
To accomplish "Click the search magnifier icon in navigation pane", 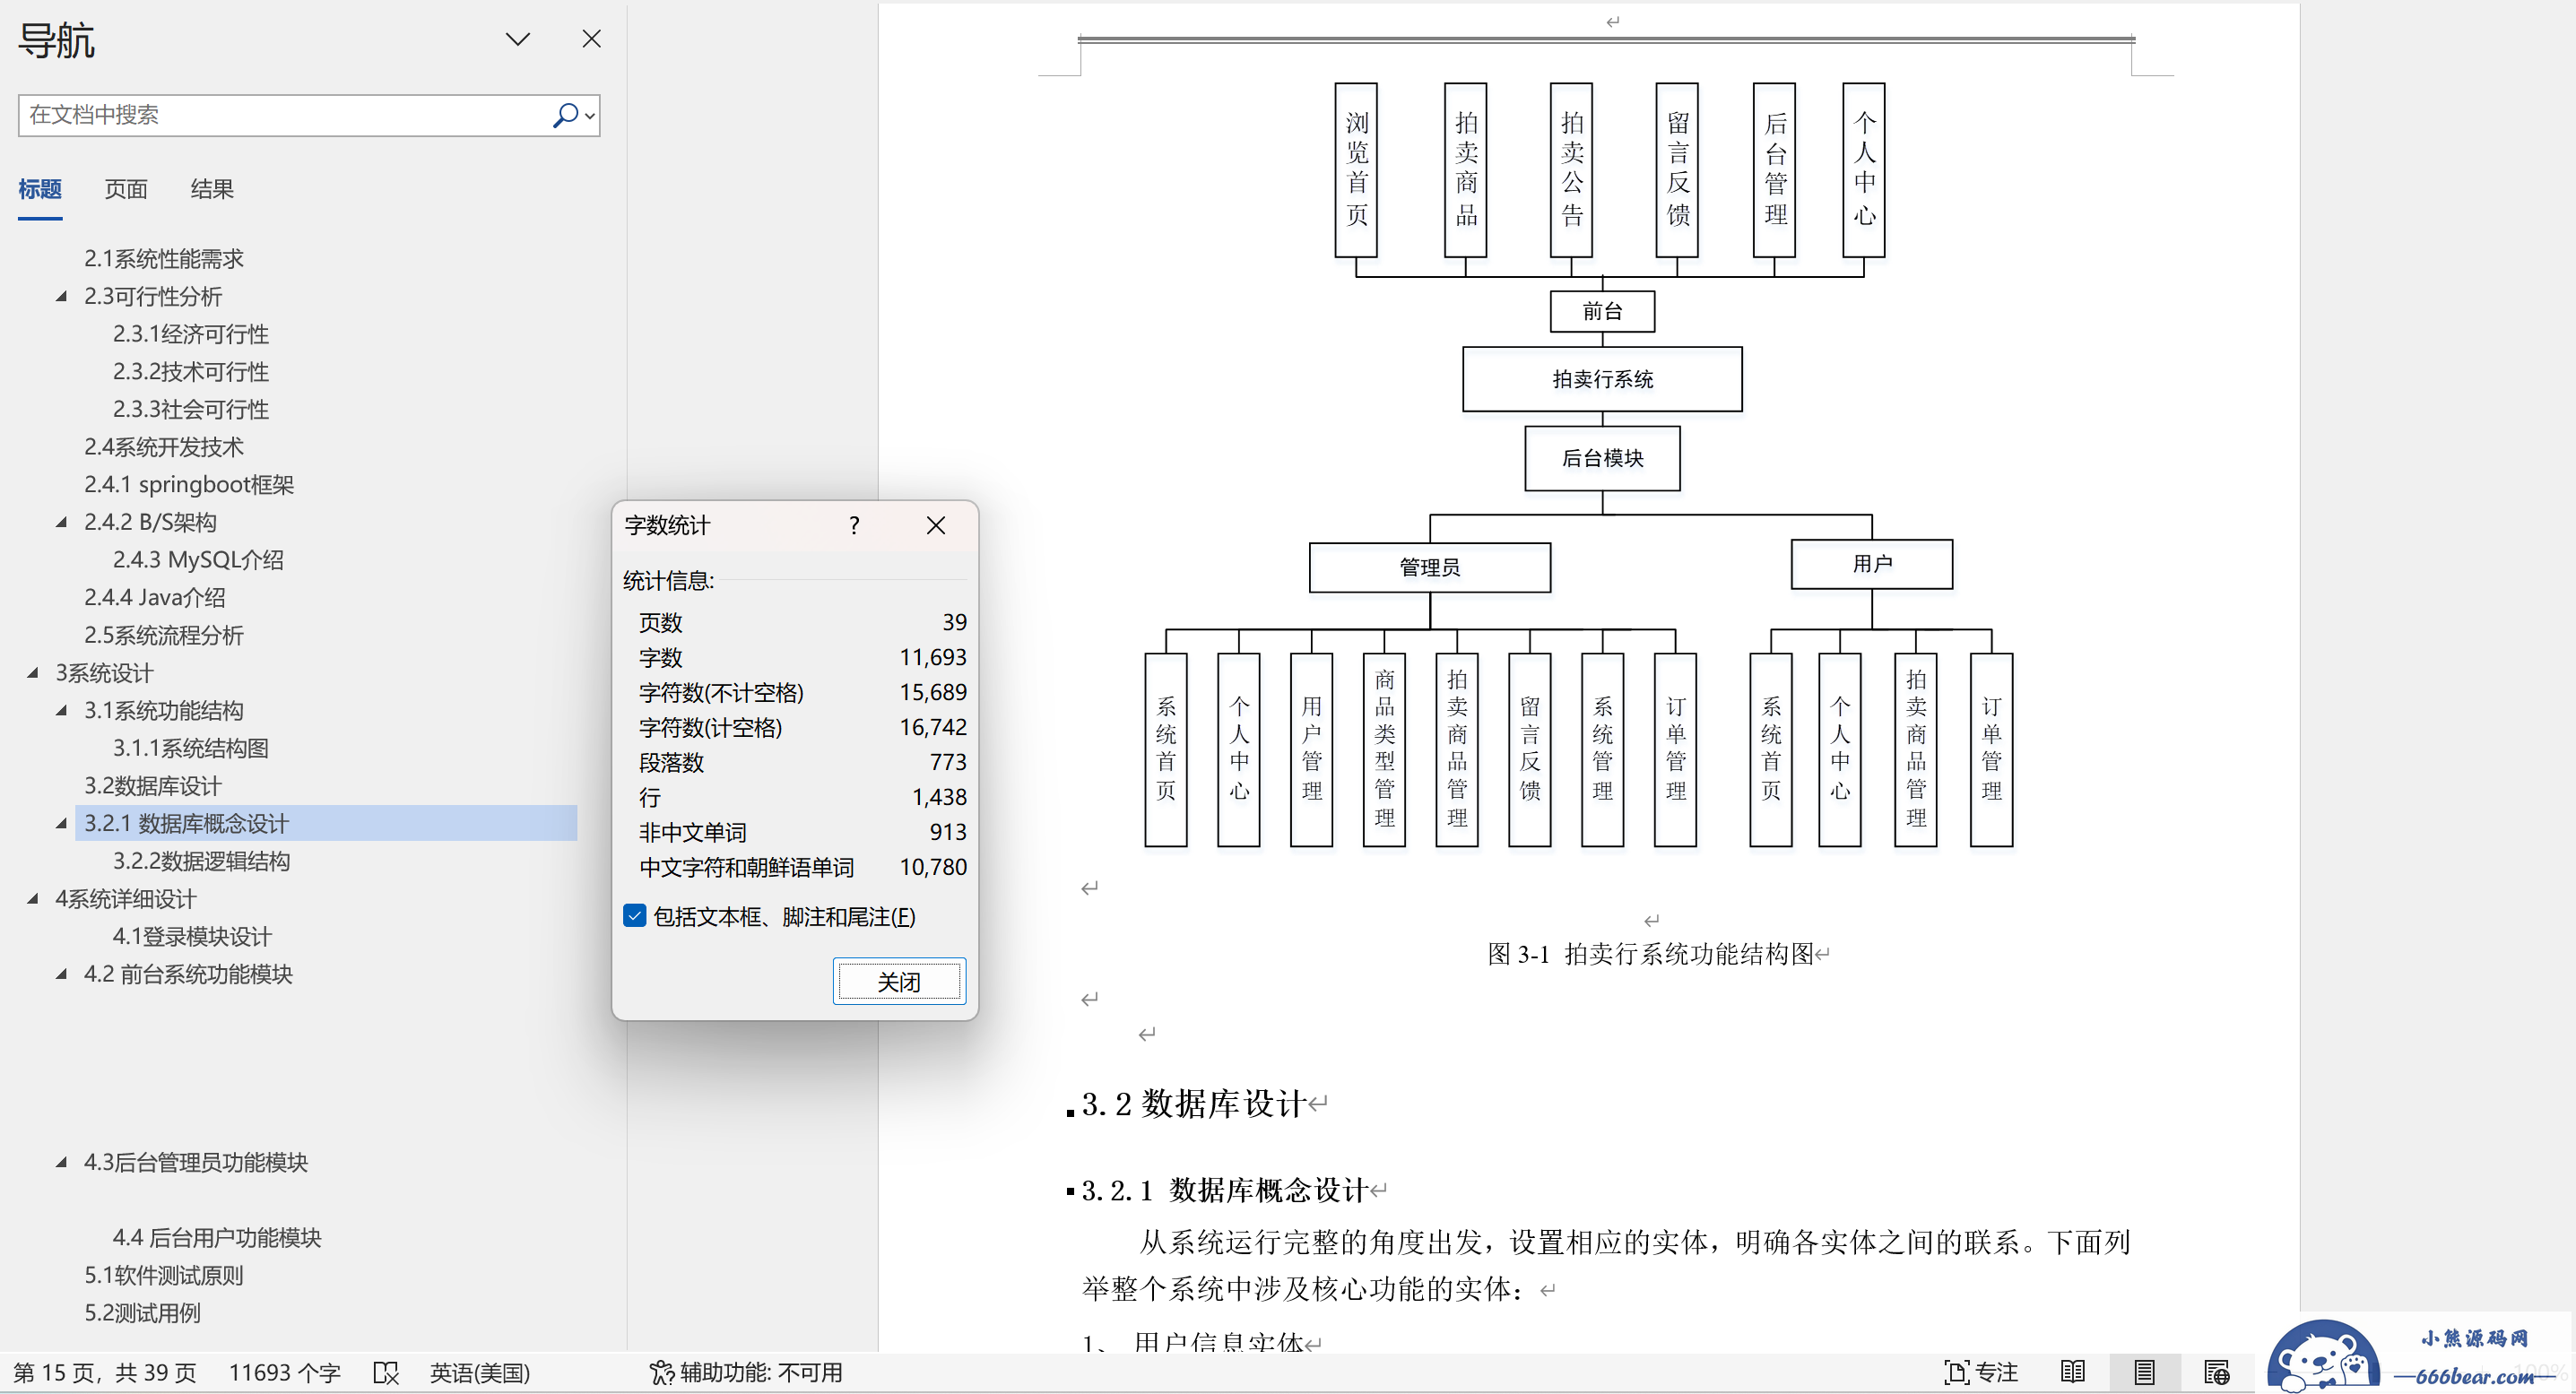I will click(x=566, y=115).
